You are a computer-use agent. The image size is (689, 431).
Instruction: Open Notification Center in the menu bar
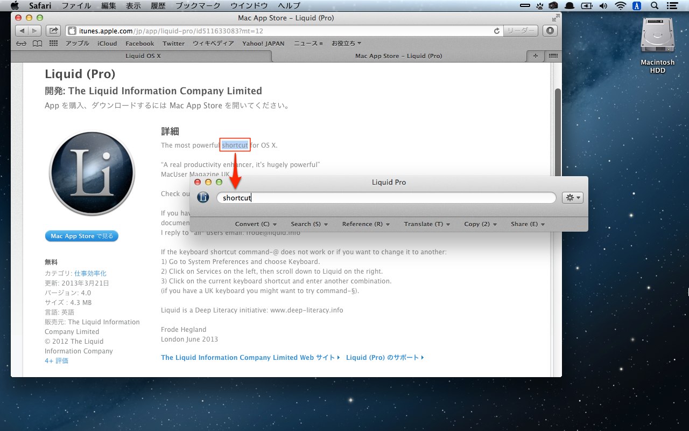tap(671, 6)
